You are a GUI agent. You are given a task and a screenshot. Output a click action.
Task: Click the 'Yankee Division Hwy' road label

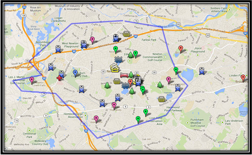point(56,96)
